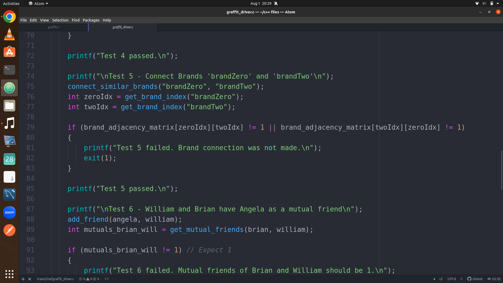The image size is (503, 283).
Task: Click the travis/2nd/graffit_driver.c file path
Action: [x=56, y=279]
